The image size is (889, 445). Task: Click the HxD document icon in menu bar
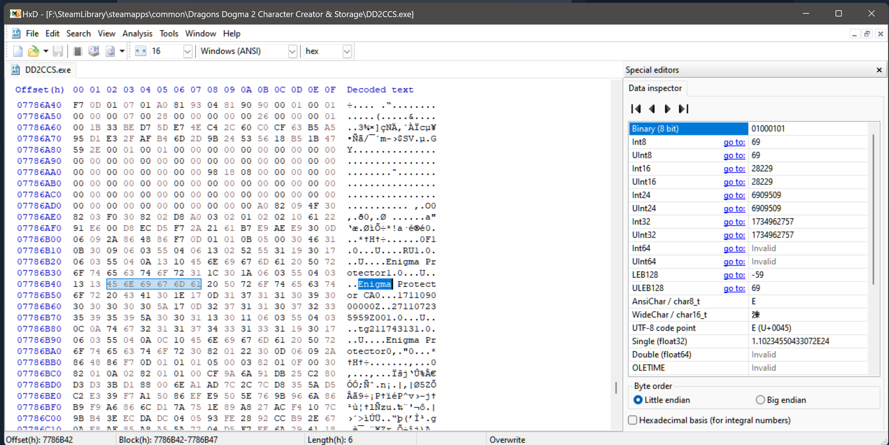(16, 34)
